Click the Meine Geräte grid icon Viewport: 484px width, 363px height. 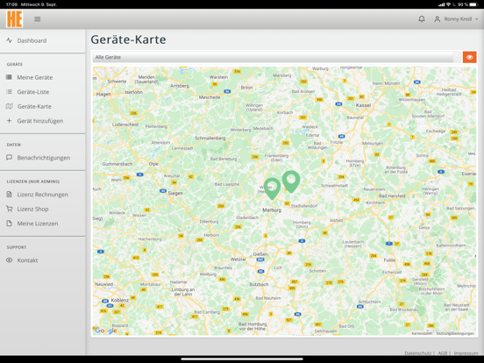click(x=10, y=77)
